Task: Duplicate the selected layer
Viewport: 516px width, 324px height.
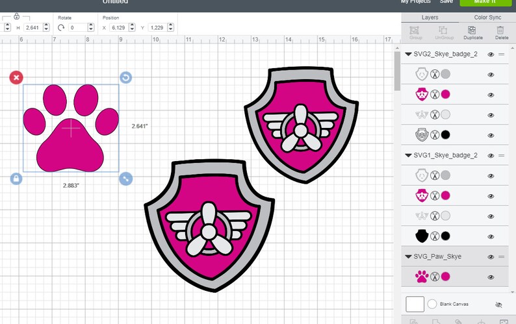Action: point(473,33)
